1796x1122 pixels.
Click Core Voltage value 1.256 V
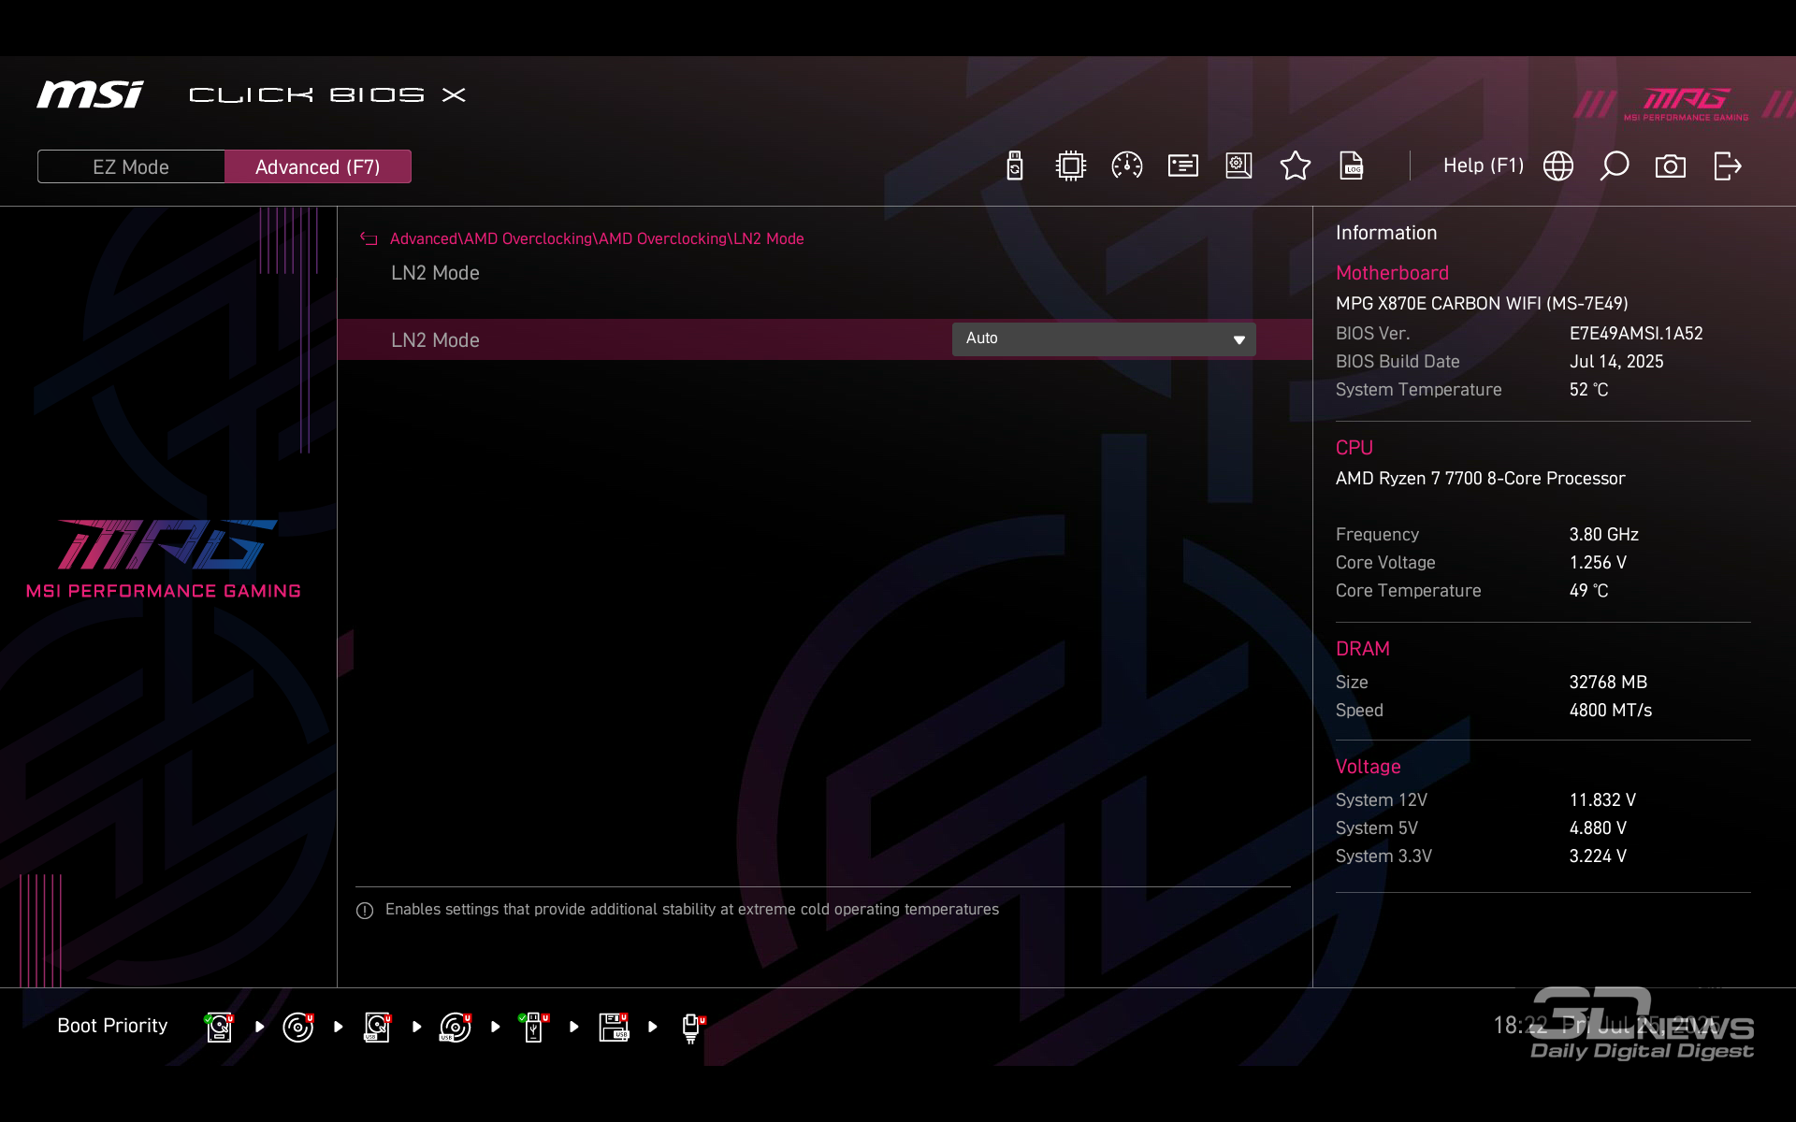click(x=1598, y=563)
